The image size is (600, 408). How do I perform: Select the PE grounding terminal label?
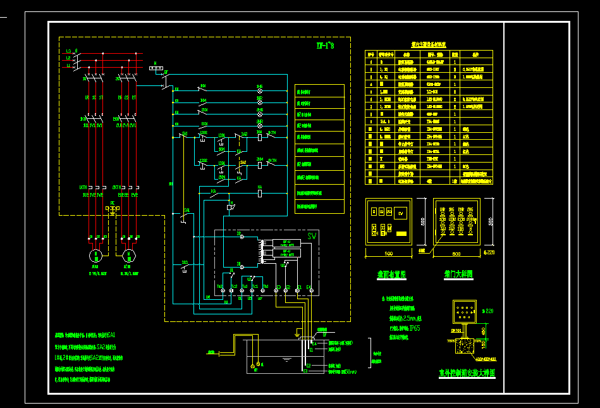113,203
